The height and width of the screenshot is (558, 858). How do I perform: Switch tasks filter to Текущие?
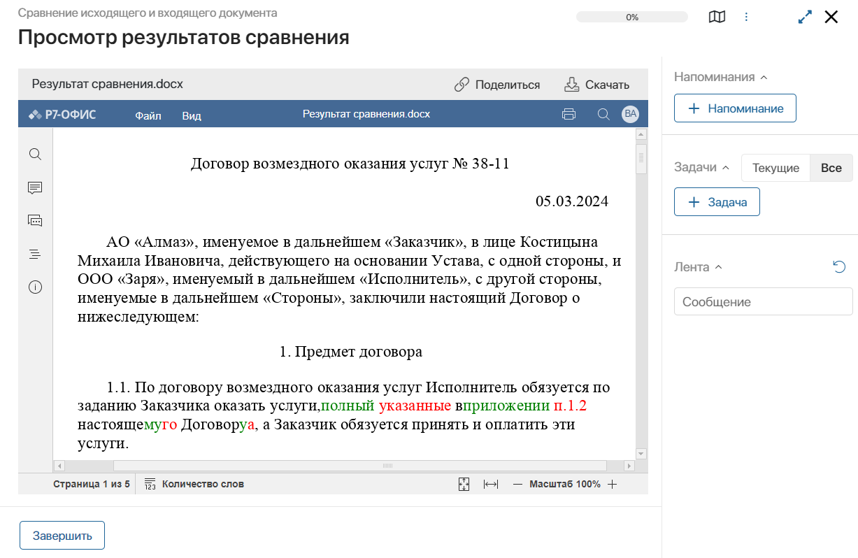pyautogui.click(x=775, y=167)
